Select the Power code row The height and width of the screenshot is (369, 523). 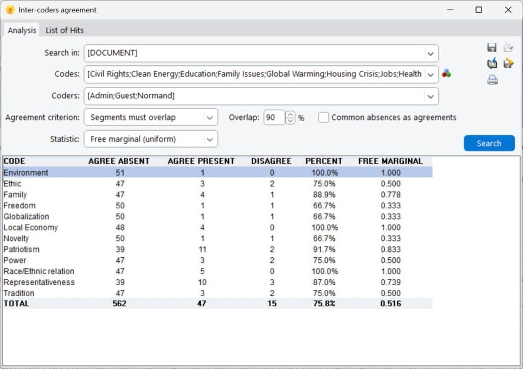tap(218, 260)
